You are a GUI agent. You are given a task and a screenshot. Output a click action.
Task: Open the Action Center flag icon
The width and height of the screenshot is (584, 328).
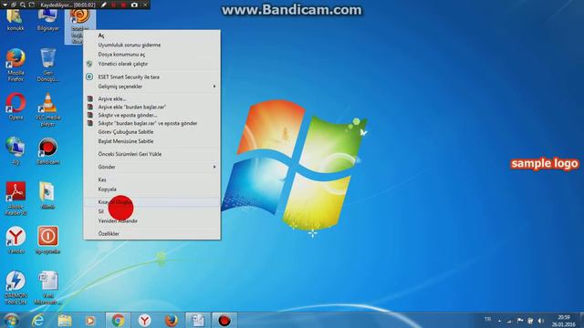point(520,321)
